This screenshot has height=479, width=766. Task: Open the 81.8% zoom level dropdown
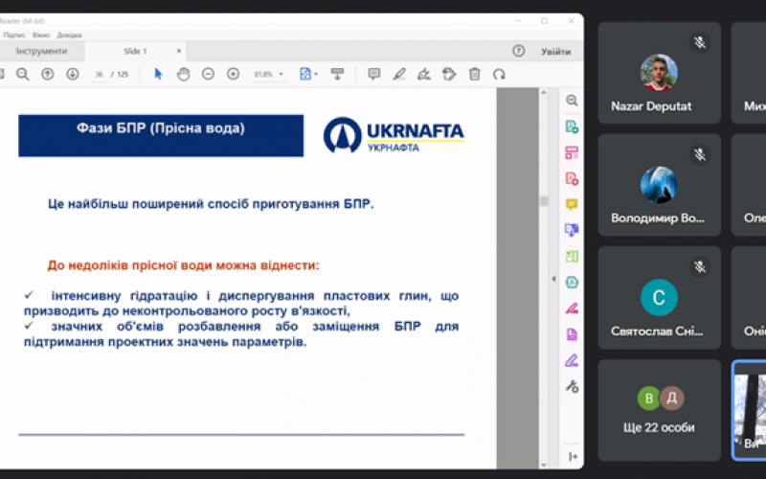click(x=268, y=75)
